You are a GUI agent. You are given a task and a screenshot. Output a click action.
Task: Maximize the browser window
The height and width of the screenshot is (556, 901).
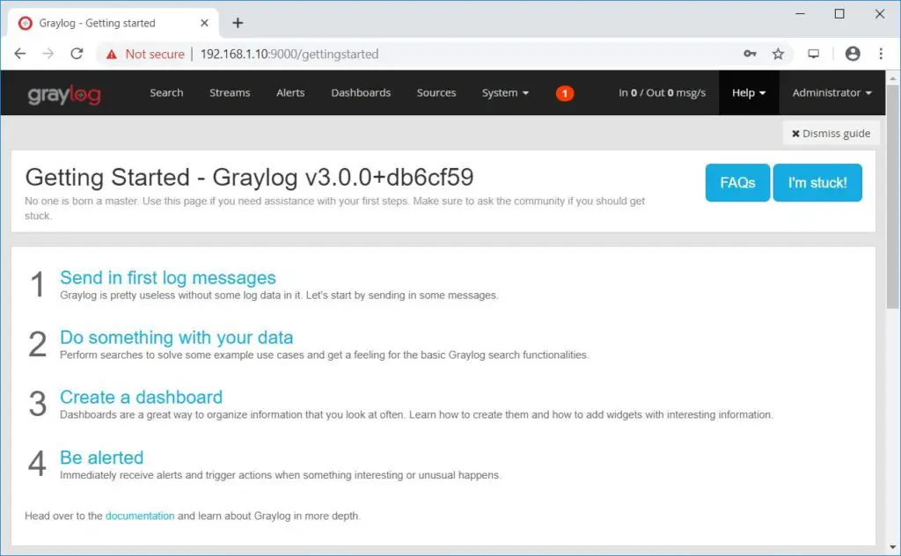point(839,14)
